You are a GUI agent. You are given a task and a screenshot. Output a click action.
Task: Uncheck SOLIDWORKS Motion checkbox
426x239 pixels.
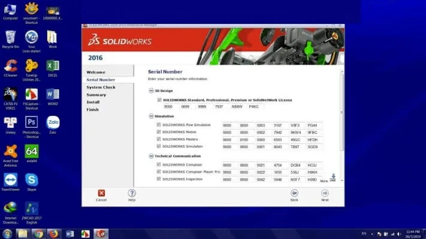point(159,132)
